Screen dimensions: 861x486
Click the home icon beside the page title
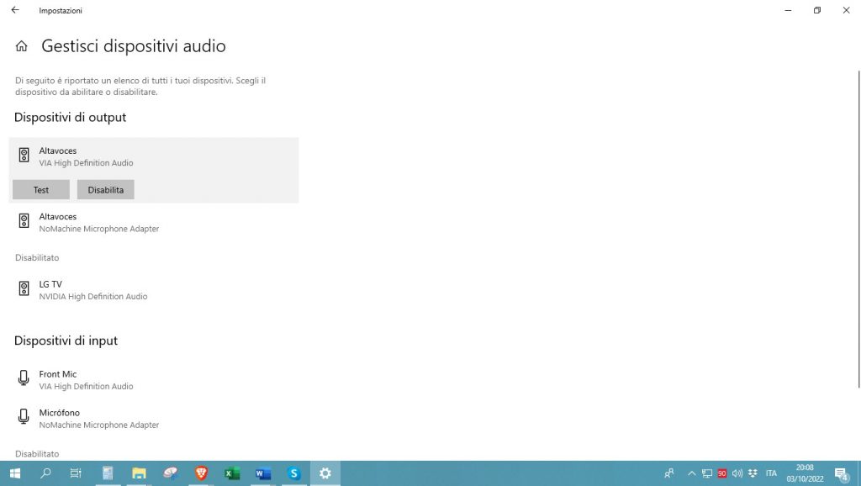[x=22, y=46]
